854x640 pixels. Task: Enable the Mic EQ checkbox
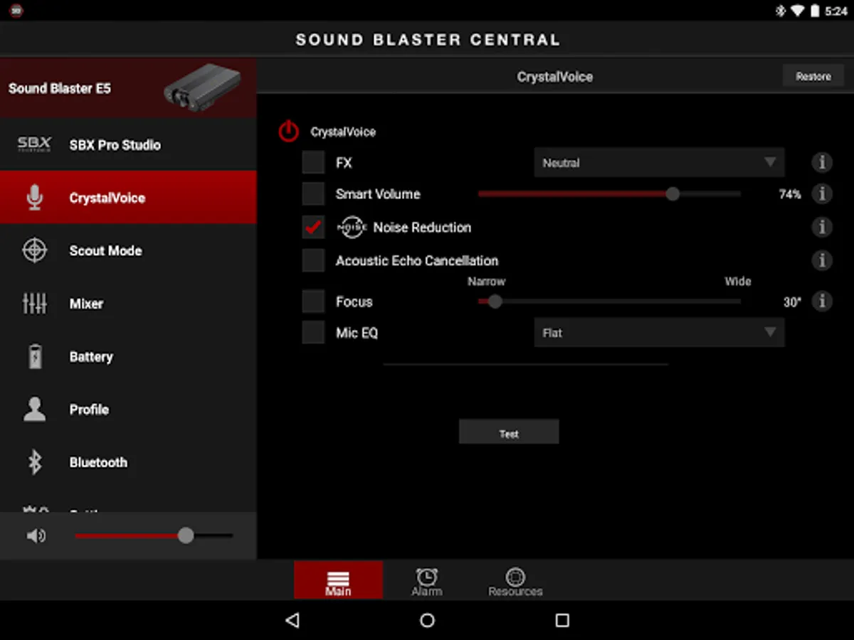(313, 332)
